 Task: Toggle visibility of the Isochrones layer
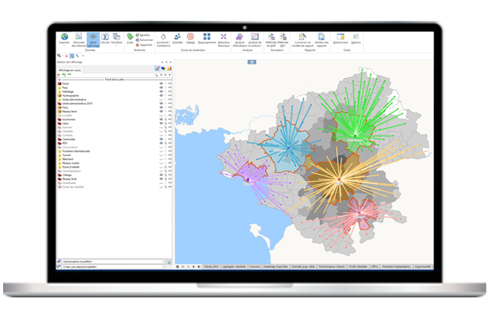click(162, 120)
